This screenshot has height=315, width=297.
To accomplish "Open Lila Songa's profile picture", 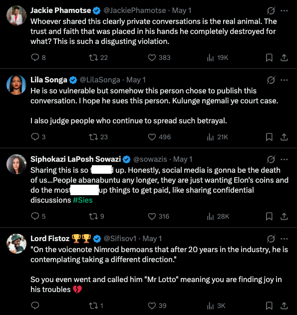I will point(16,85).
